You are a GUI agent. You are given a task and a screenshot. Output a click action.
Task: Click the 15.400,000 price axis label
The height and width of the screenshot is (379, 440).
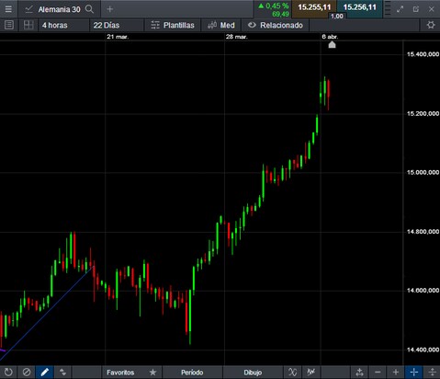pyautogui.click(x=423, y=54)
